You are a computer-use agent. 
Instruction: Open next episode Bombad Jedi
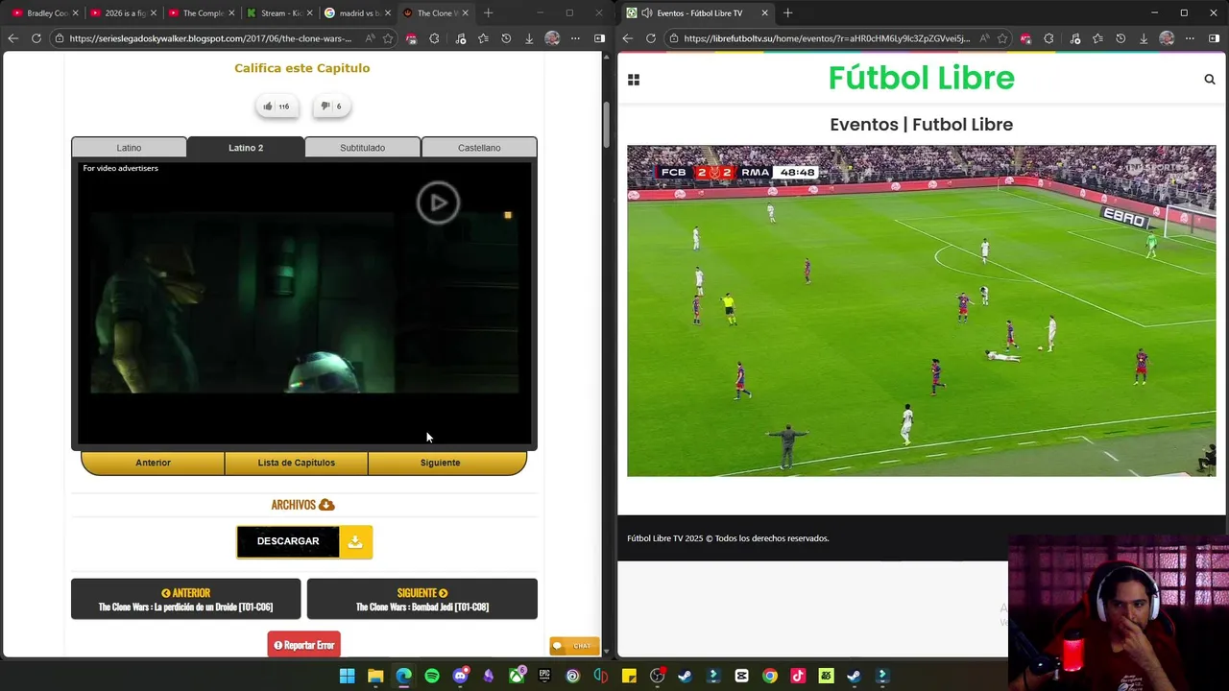(422, 599)
